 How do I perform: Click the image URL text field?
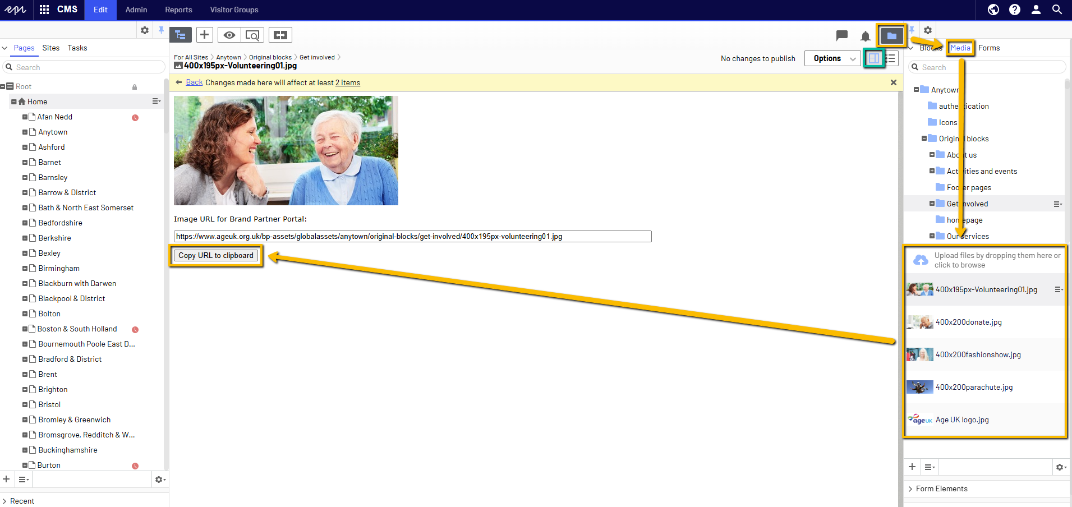pyautogui.click(x=412, y=236)
